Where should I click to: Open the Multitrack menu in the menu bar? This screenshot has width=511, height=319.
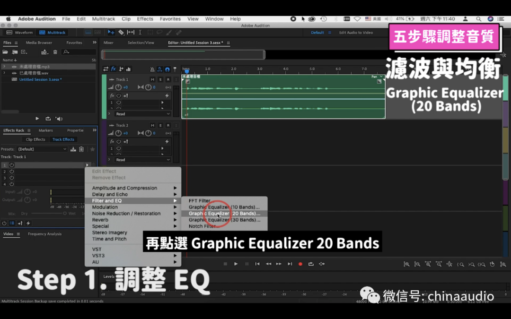pos(104,19)
